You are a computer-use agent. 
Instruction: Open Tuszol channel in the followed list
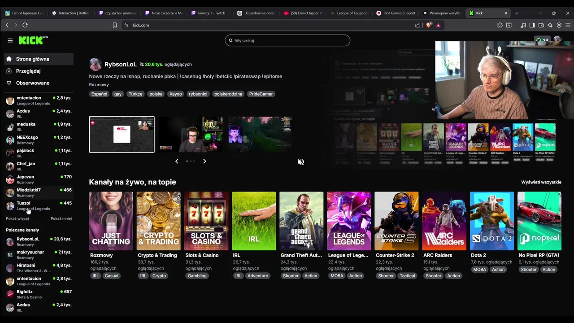coord(39,205)
